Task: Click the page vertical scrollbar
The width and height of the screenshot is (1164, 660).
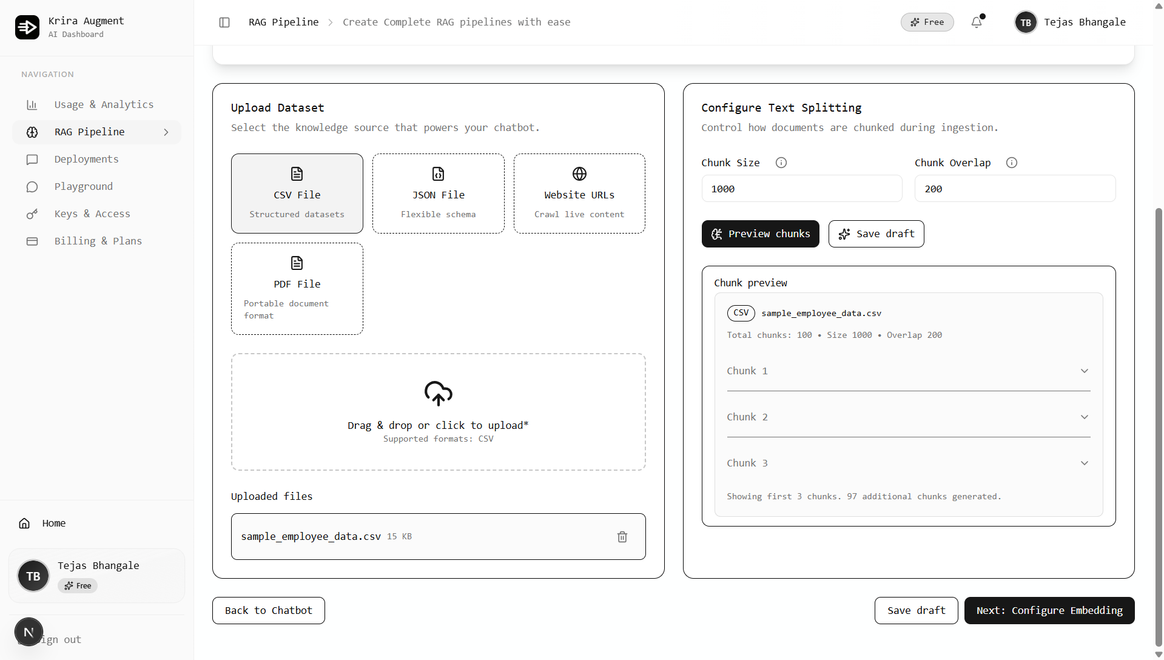Action: [x=1159, y=428]
